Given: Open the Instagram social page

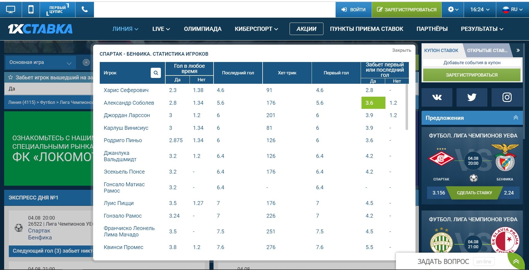Looking at the screenshot, I should coord(507,97).
